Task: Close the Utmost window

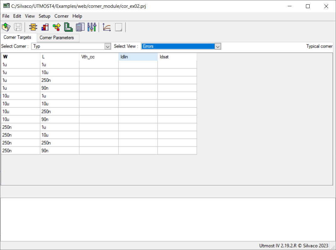Action: [x=326, y=6]
